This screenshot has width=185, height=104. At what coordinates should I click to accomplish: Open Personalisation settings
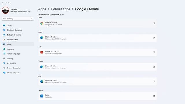(x=18, y=40)
